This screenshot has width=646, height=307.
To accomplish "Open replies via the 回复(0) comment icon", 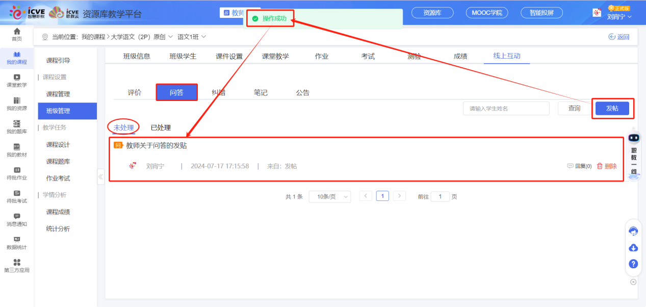I will (579, 166).
